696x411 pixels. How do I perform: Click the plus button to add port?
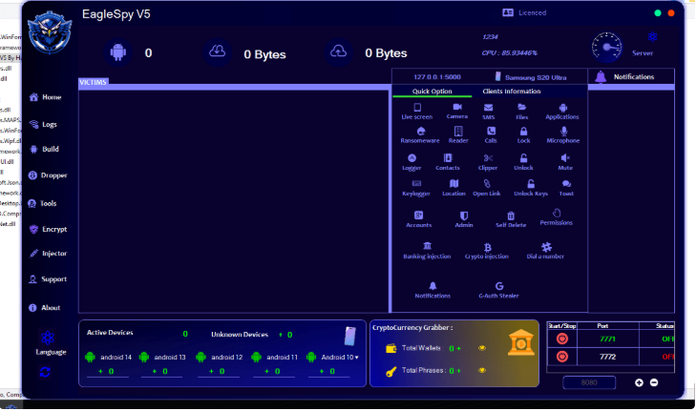click(639, 382)
